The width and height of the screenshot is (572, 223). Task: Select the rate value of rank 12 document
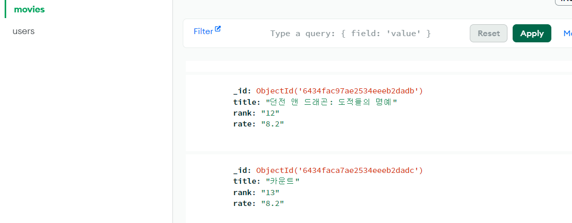point(273,124)
